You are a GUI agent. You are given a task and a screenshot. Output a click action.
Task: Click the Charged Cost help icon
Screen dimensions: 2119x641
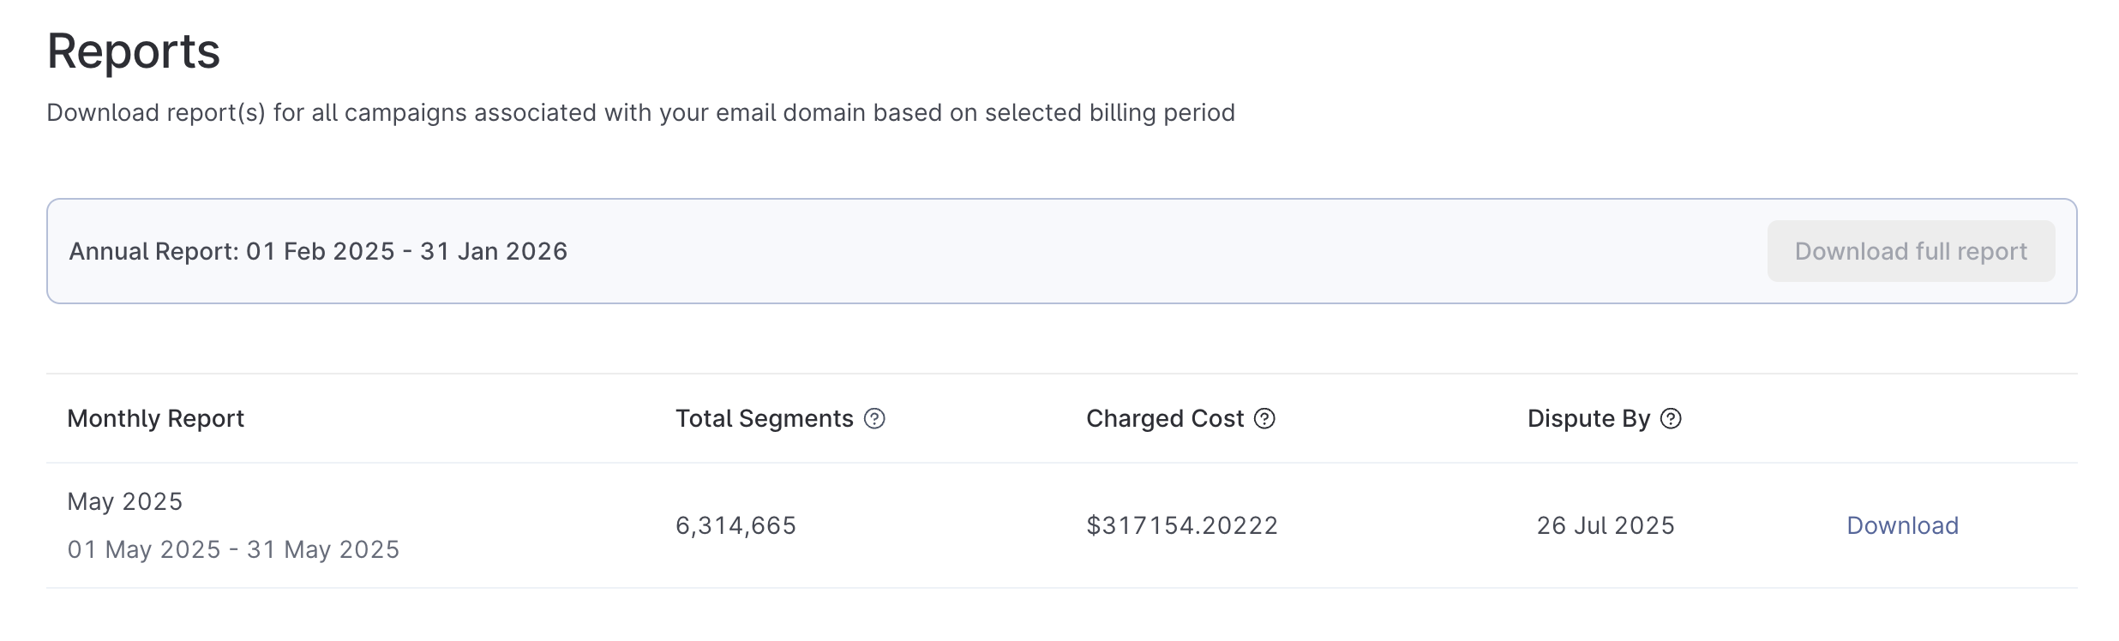[1264, 418]
